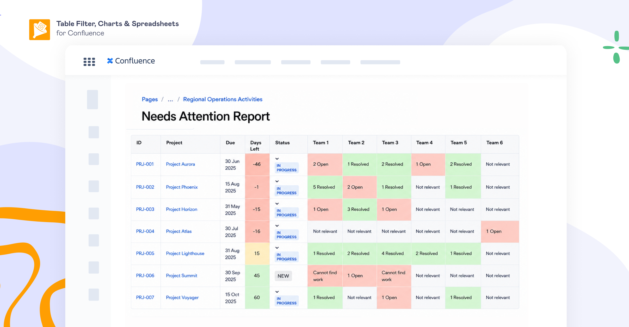Open Project Atlas link
The image size is (629, 327).
point(179,231)
